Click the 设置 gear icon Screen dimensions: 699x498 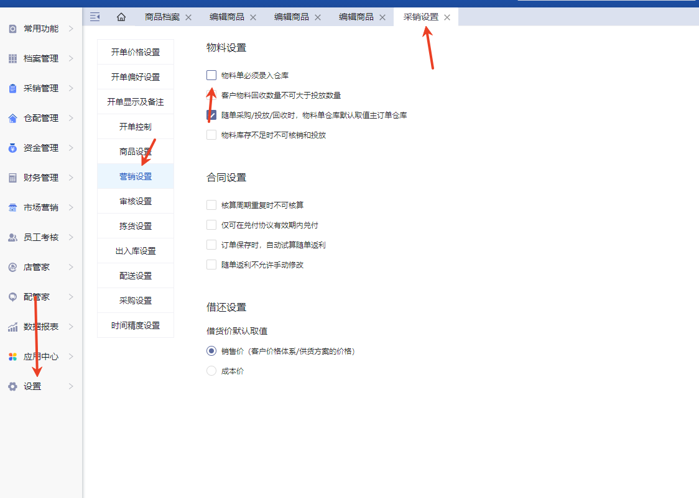12,386
